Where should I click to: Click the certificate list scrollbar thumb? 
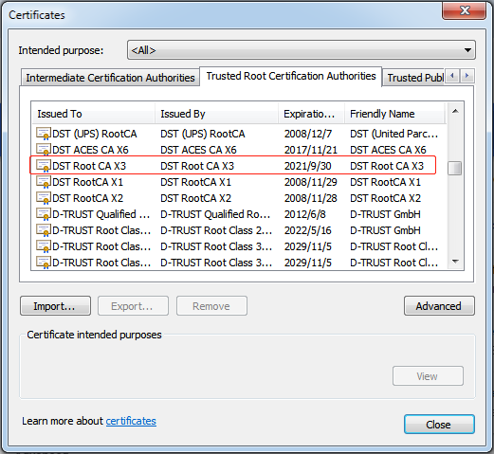pos(455,168)
